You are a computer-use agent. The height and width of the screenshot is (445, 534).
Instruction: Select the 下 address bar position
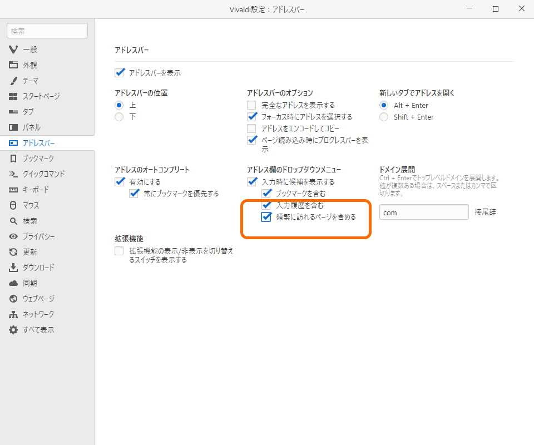point(119,117)
